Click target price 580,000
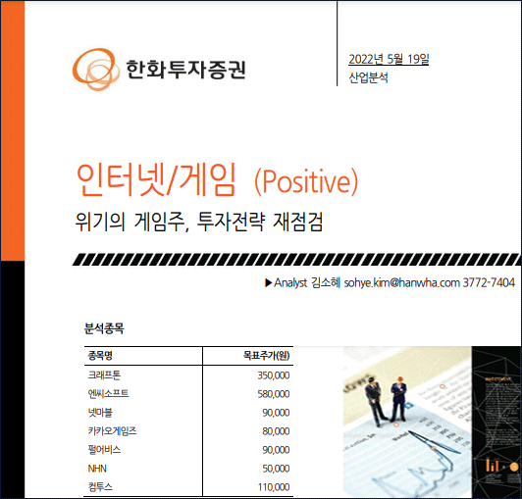 (x=274, y=394)
